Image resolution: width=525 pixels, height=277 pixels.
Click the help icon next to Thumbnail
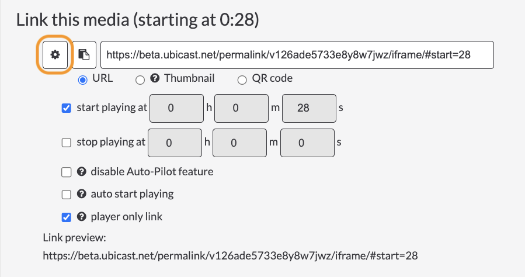(x=155, y=78)
